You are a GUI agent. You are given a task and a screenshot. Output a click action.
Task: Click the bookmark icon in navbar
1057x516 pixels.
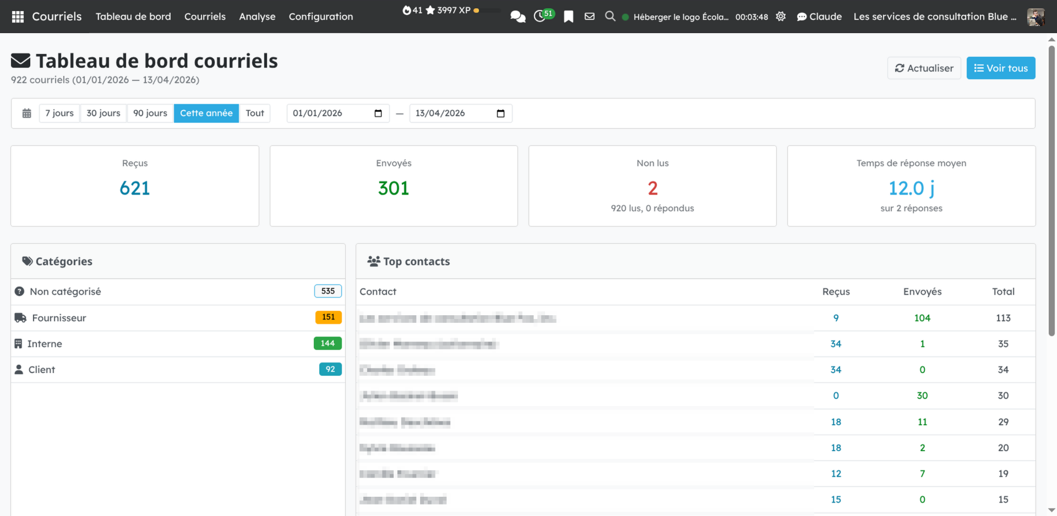tap(569, 17)
